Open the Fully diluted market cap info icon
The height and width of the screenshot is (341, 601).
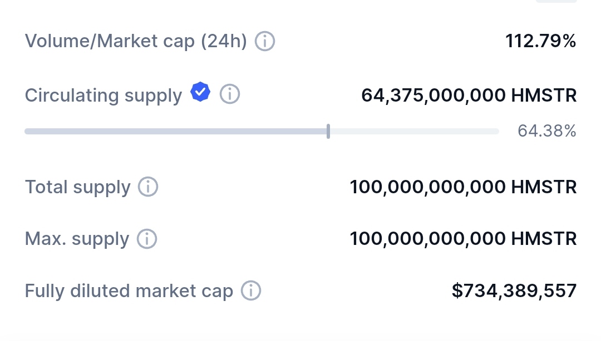click(x=251, y=290)
